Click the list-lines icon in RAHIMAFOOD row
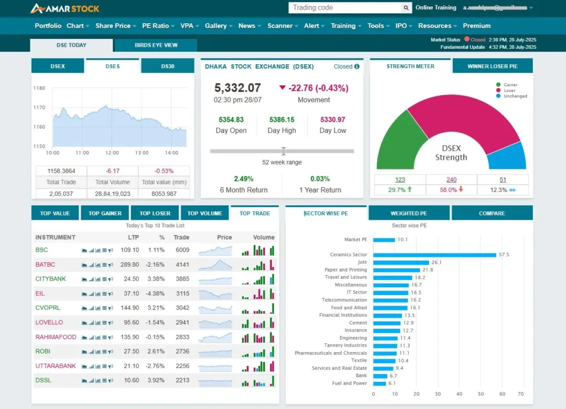566x409 pixels. pyautogui.click(x=104, y=338)
